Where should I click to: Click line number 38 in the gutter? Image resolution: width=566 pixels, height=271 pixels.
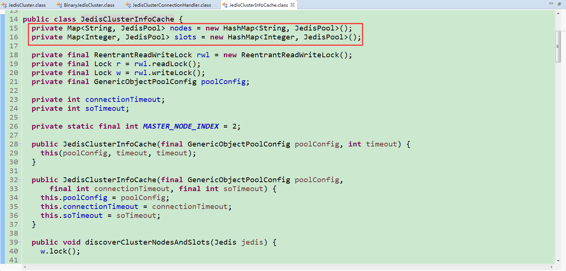(13, 233)
